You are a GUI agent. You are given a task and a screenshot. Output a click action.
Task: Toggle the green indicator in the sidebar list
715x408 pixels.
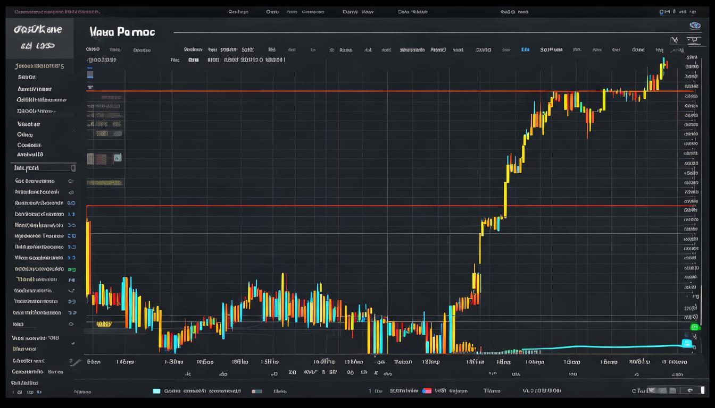tap(72, 269)
